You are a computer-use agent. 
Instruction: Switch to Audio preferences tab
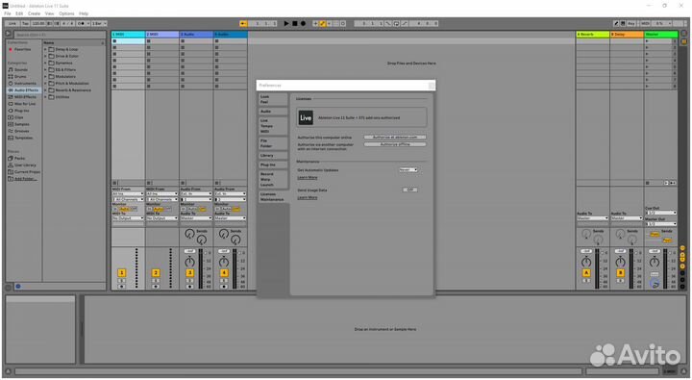pos(273,112)
